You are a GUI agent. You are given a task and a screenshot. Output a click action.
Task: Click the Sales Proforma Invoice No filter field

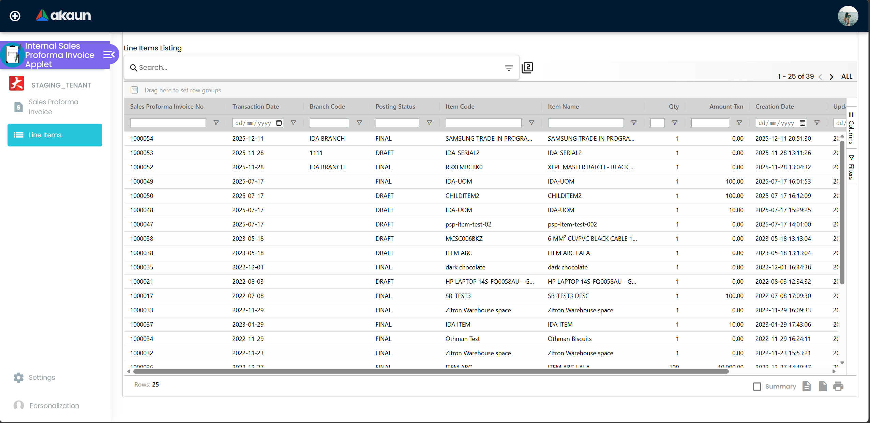(x=168, y=123)
